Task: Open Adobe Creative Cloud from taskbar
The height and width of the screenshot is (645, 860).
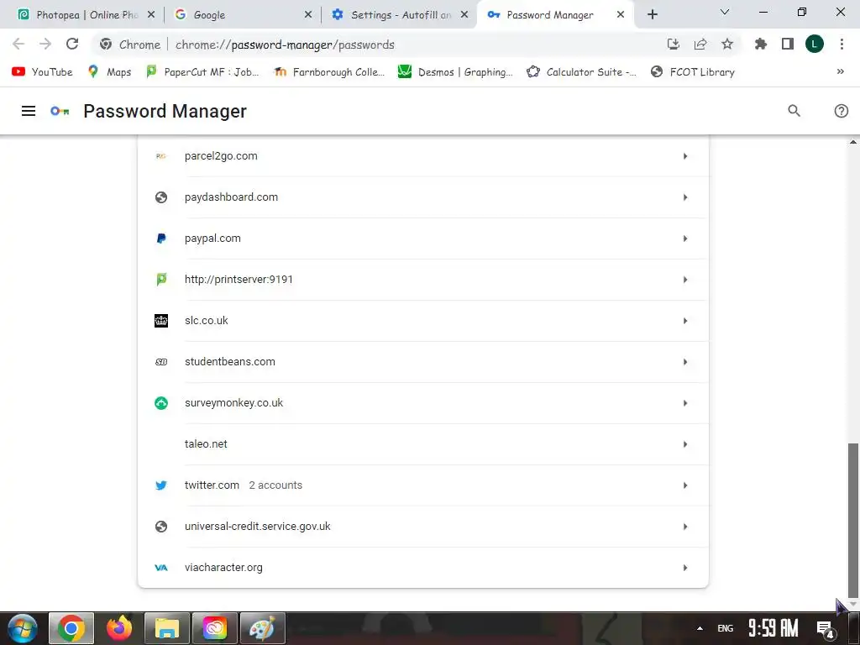Action: (214, 628)
